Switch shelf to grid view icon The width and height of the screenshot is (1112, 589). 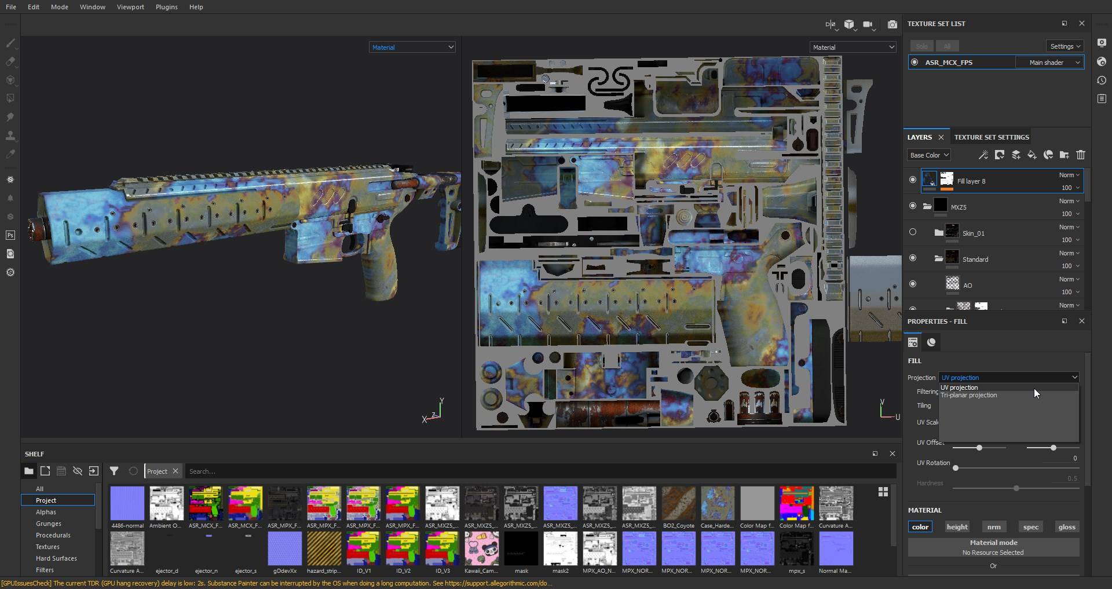click(883, 492)
